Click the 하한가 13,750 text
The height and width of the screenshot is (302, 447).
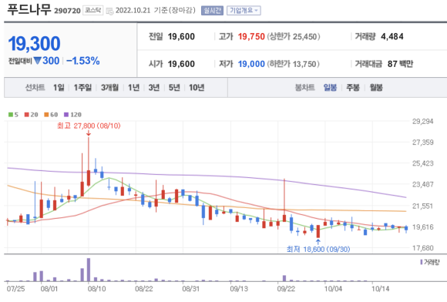pyautogui.click(x=293, y=64)
